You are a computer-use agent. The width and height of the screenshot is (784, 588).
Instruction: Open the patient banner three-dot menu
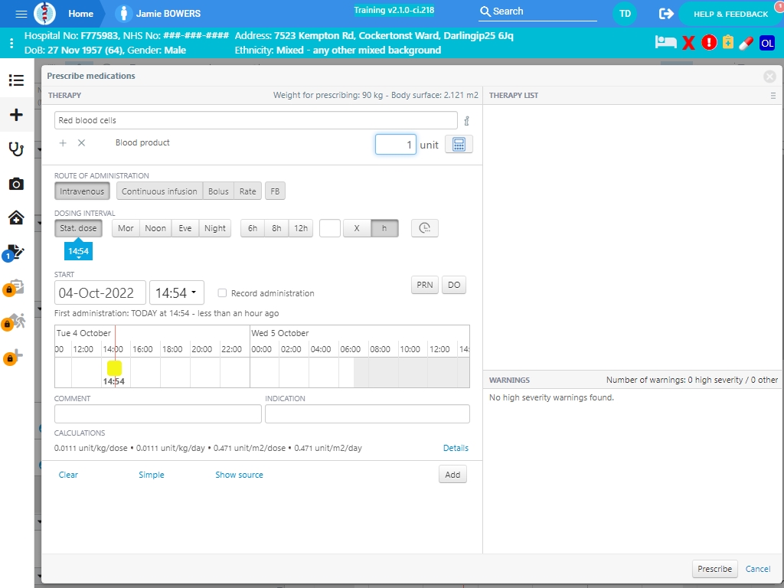11,43
